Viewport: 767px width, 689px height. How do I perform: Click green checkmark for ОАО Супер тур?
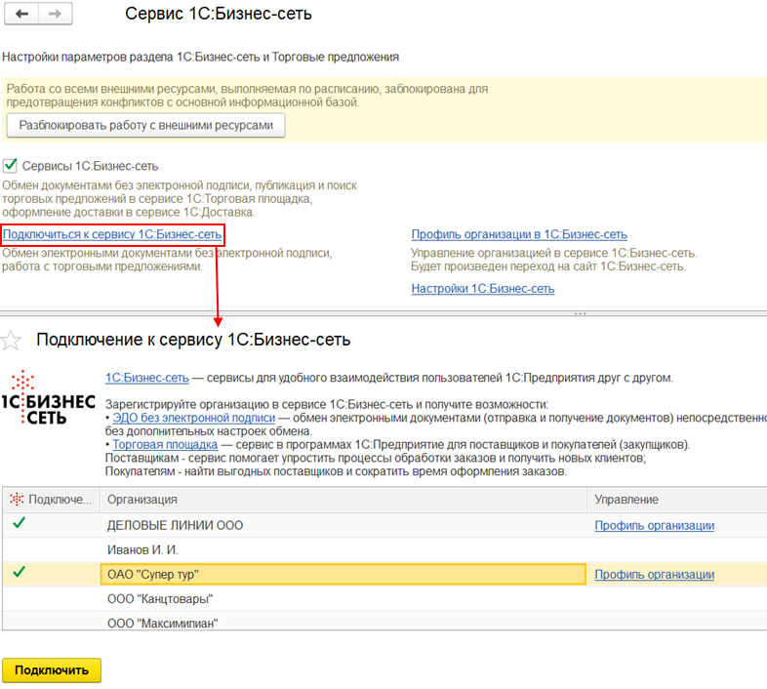18,573
